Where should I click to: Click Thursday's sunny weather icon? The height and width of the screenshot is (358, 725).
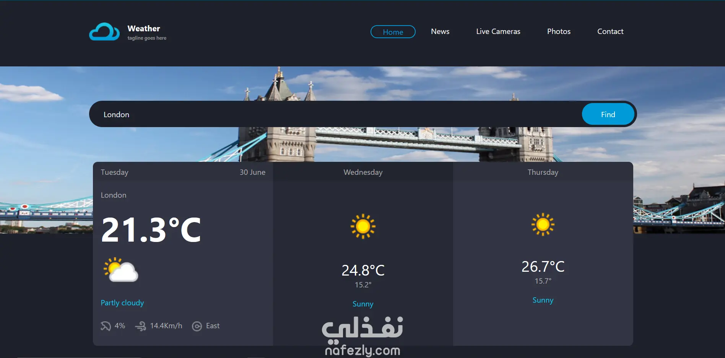click(x=543, y=224)
